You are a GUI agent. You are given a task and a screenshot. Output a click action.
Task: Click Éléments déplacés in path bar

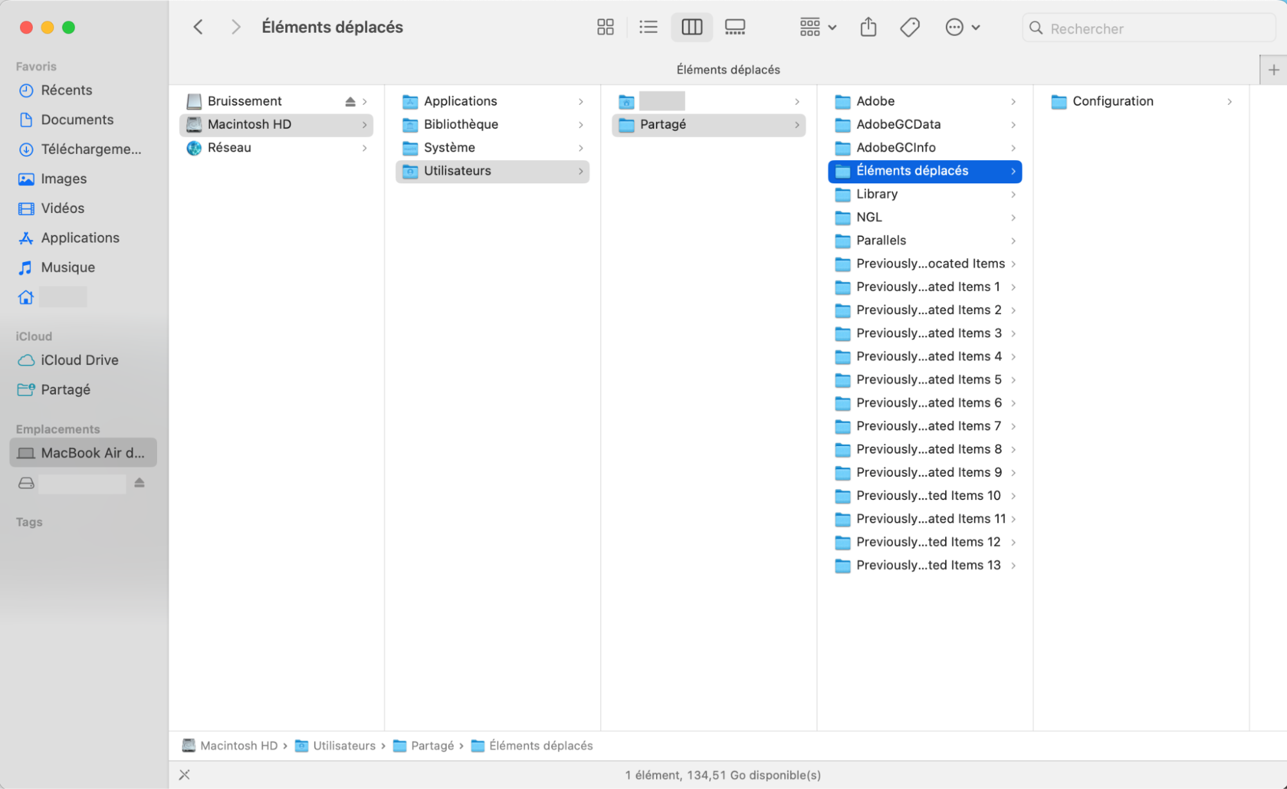point(532,745)
